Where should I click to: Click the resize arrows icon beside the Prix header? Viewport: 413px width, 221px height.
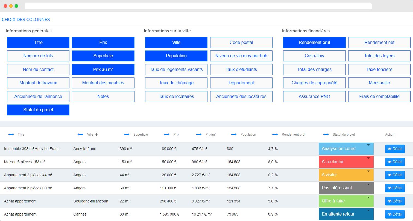(x=167, y=134)
